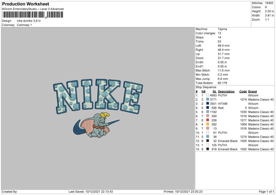Click the Min Stitch value 0.2 mm
This screenshot has width=276, height=195.
click(x=223, y=75)
